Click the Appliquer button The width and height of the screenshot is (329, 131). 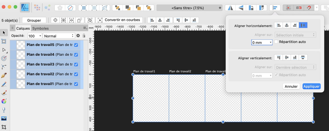312,86
